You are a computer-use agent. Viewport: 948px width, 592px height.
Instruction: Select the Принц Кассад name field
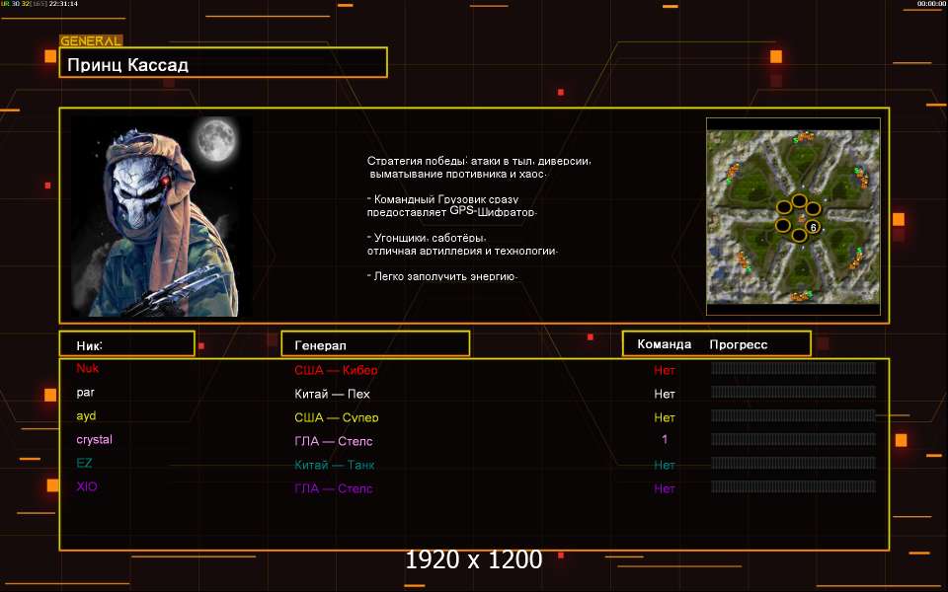223,65
